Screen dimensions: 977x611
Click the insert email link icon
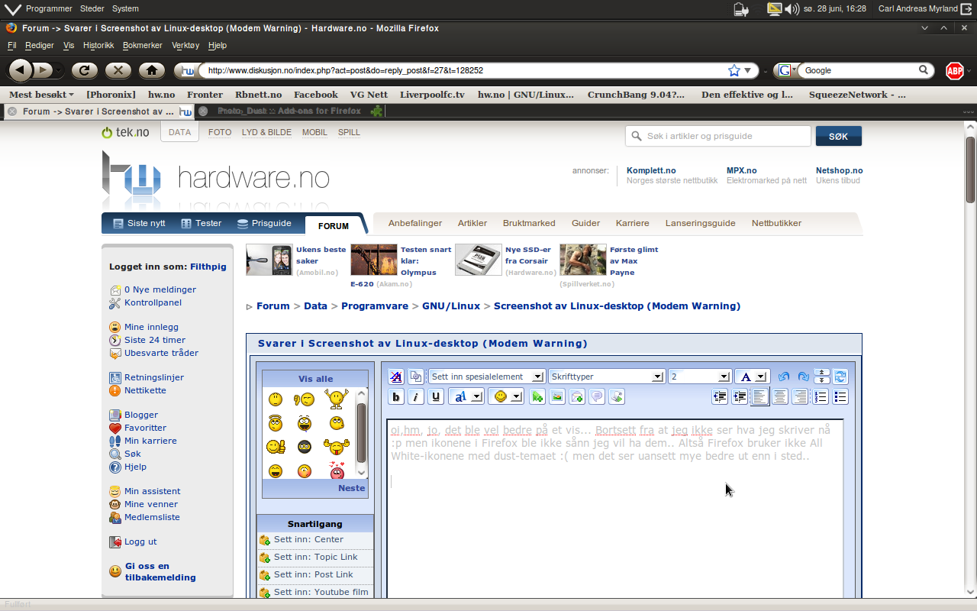click(x=577, y=396)
